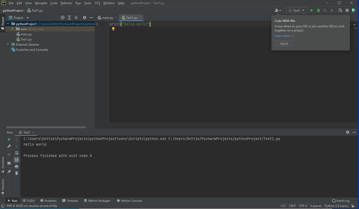This screenshot has width=359, height=209.
Task: Select main.py in the project tree
Action: coord(26,34)
